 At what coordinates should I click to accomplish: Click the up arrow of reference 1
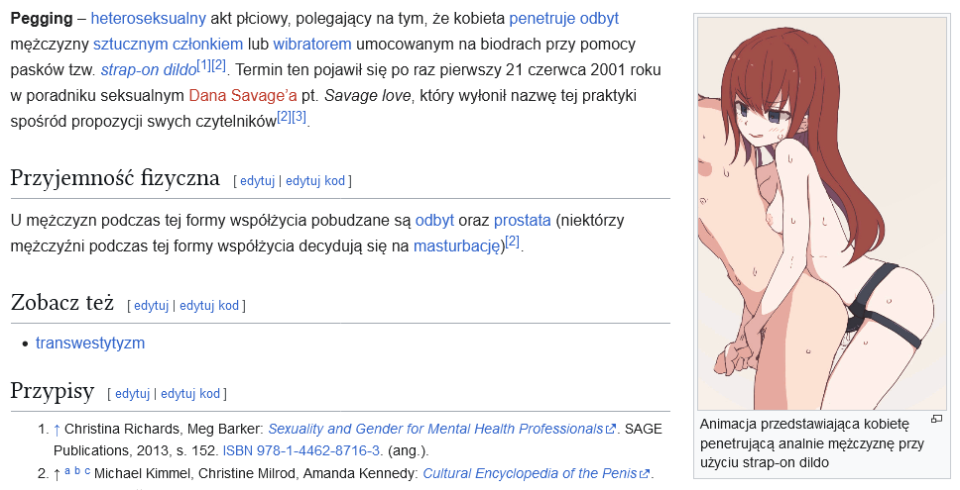click(x=57, y=430)
